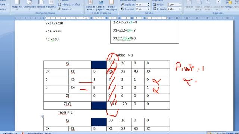Click the X4 row label in first table
Screen dimensions: 239x134
click(80, 89)
